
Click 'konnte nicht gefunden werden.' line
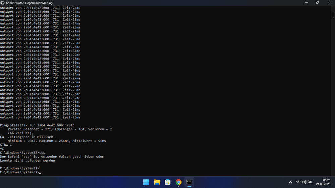tap(29, 161)
